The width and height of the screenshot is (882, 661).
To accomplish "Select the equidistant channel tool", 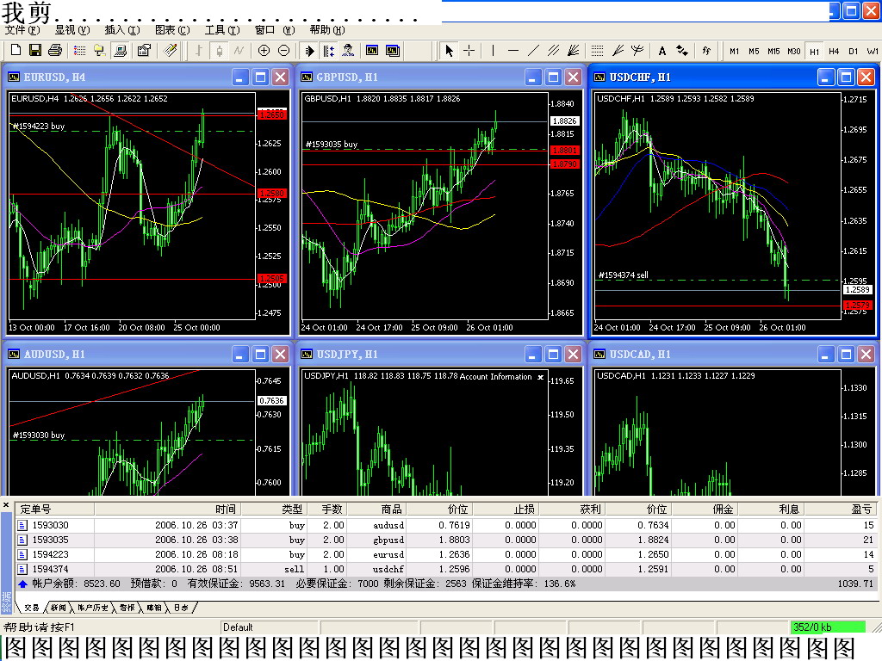I will 554,51.
